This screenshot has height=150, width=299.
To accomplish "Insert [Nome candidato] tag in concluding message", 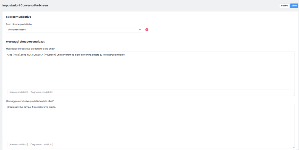I will click(x=18, y=144).
